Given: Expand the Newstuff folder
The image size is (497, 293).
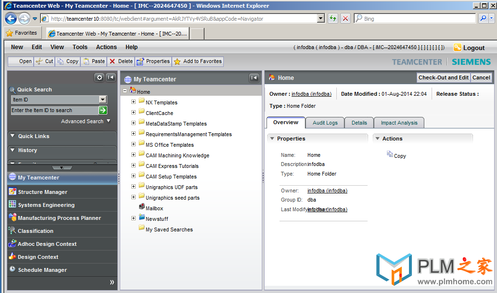Looking at the screenshot, I should pyautogui.click(x=133, y=218).
